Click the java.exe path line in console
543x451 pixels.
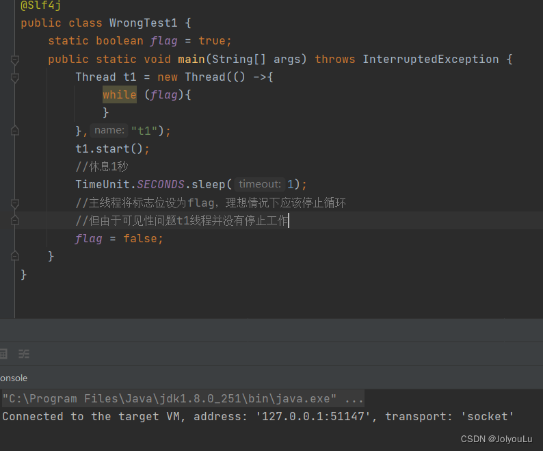point(183,399)
